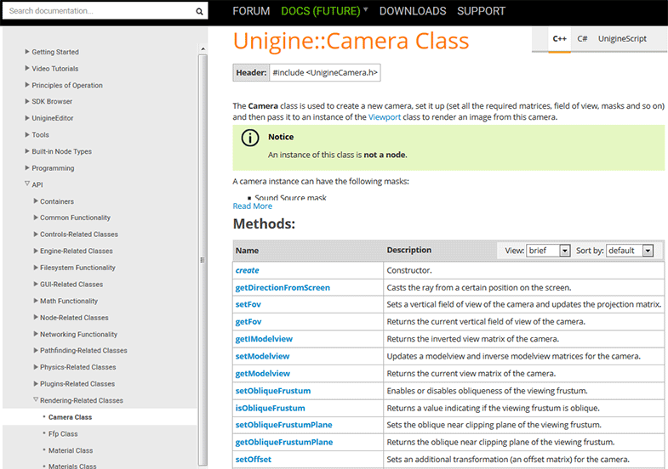
Task: Open the setObliqueFrustumPlane method link
Action: tap(283, 425)
